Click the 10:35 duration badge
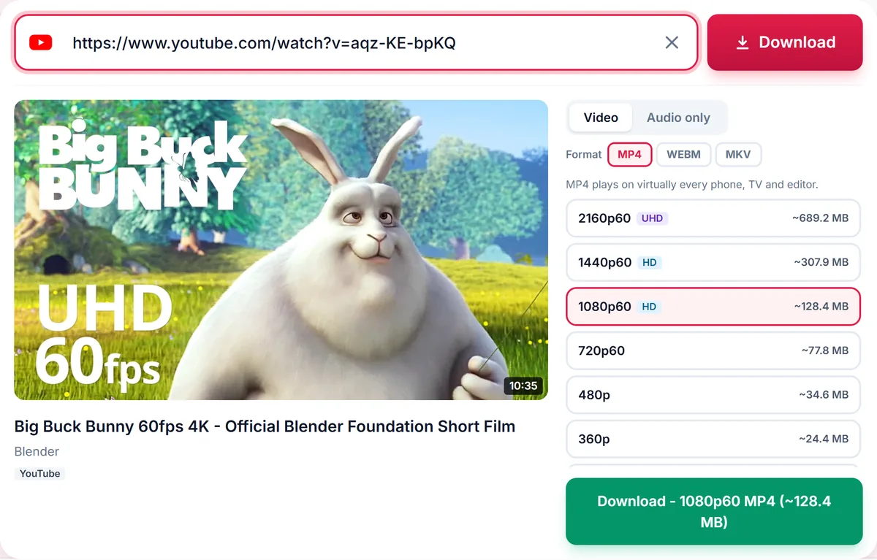This screenshot has width=877, height=560. tap(523, 386)
